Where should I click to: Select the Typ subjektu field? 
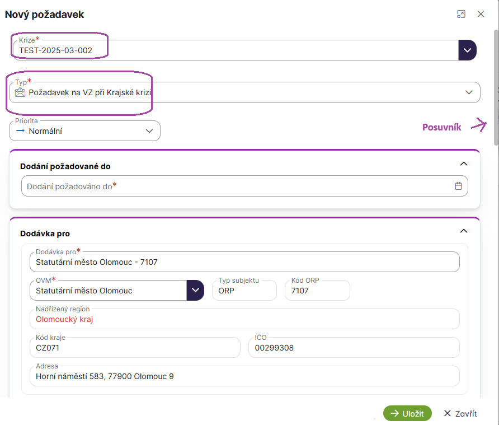[x=244, y=291]
